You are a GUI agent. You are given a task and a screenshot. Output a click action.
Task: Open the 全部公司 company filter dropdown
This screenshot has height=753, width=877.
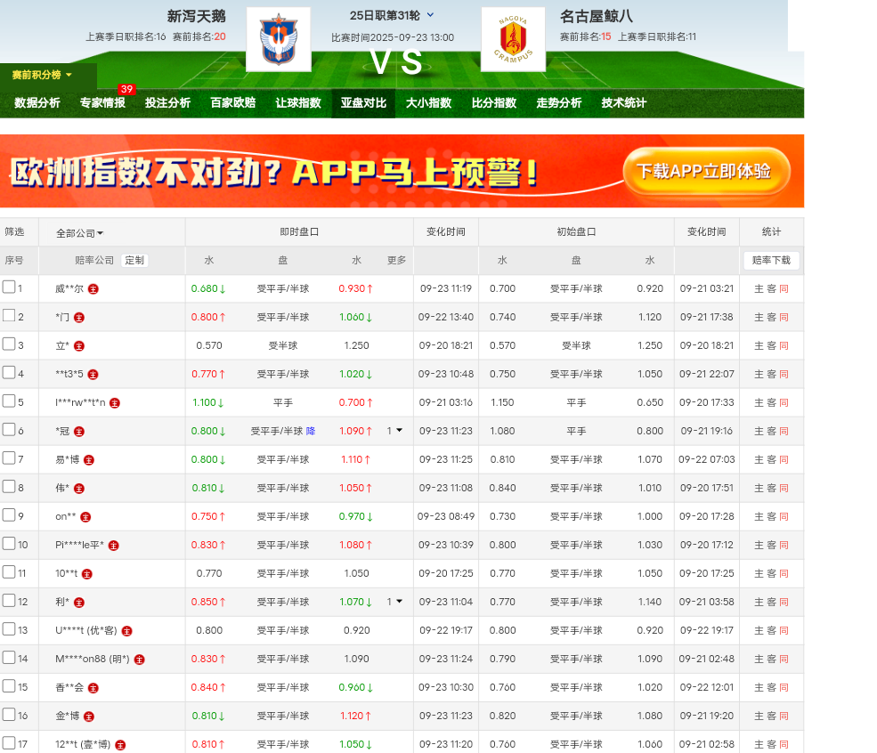80,233
